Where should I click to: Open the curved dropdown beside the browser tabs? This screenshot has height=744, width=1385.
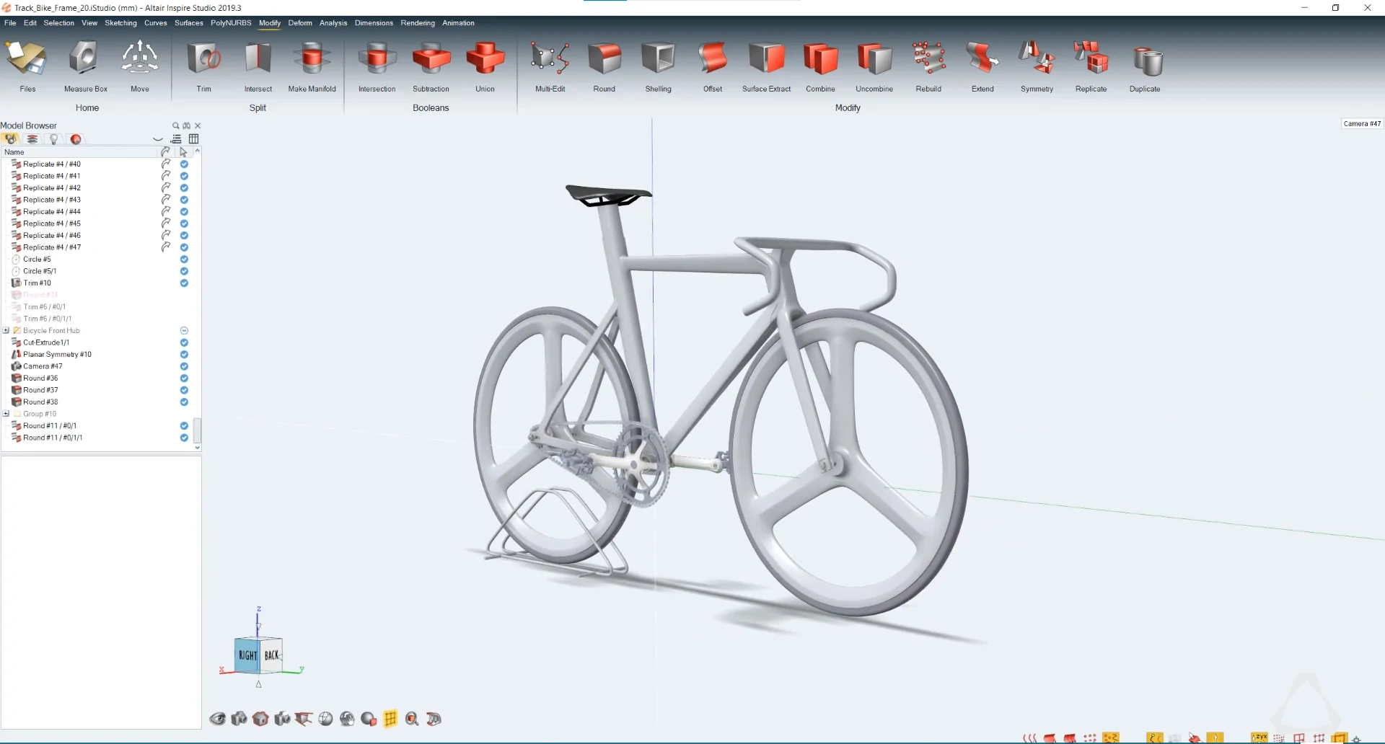click(x=158, y=139)
